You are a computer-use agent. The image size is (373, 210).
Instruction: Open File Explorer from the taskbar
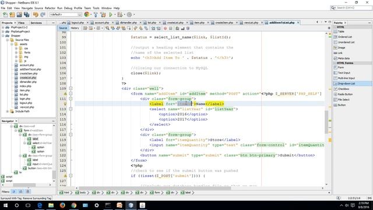51,205
